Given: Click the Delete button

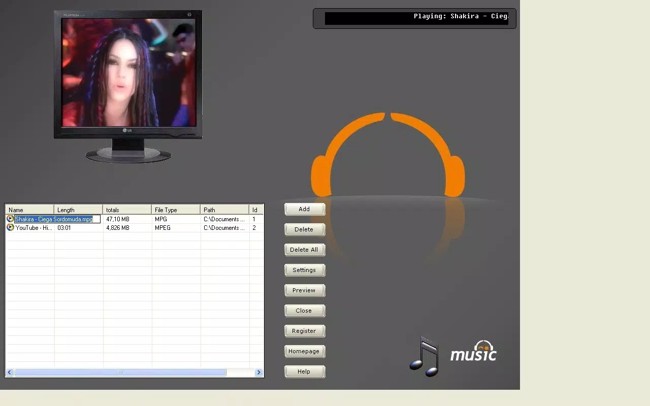Looking at the screenshot, I should (304, 229).
